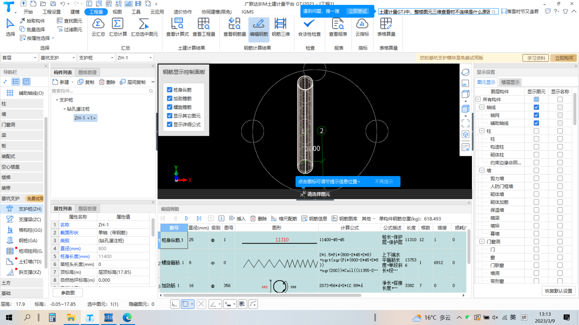Click 立即尝试 button
This screenshot has height=325, width=579.
point(358,11)
